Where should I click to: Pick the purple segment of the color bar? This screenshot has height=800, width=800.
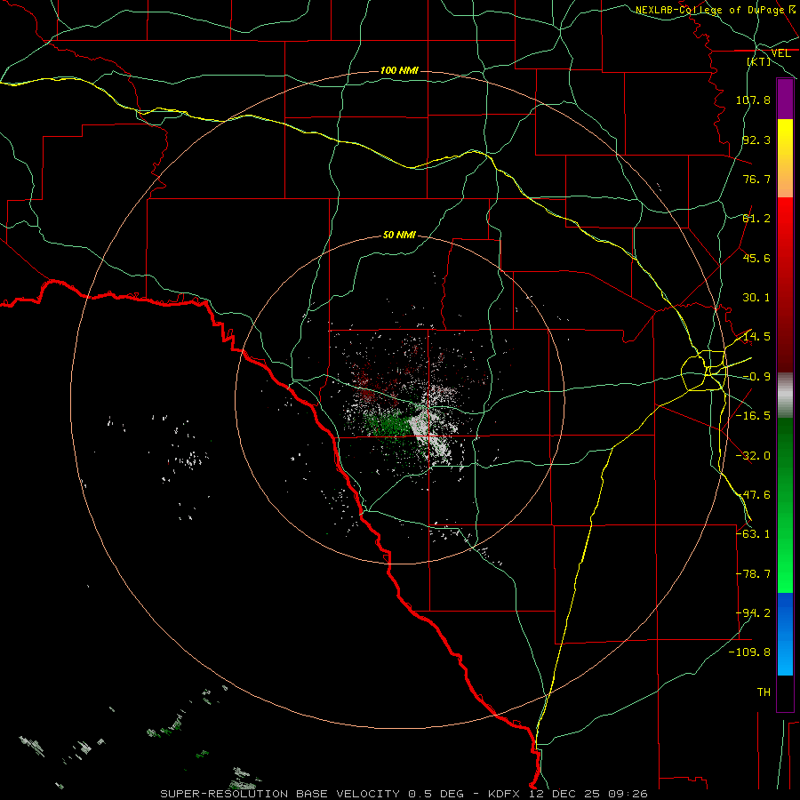pyautogui.click(x=785, y=99)
